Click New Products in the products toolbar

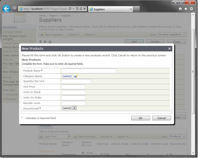[85, 137]
